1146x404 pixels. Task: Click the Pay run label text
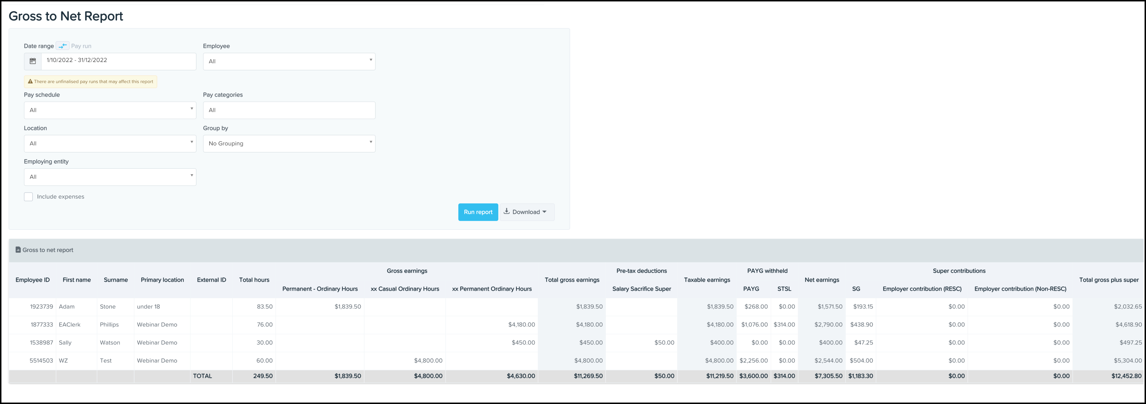click(x=81, y=46)
